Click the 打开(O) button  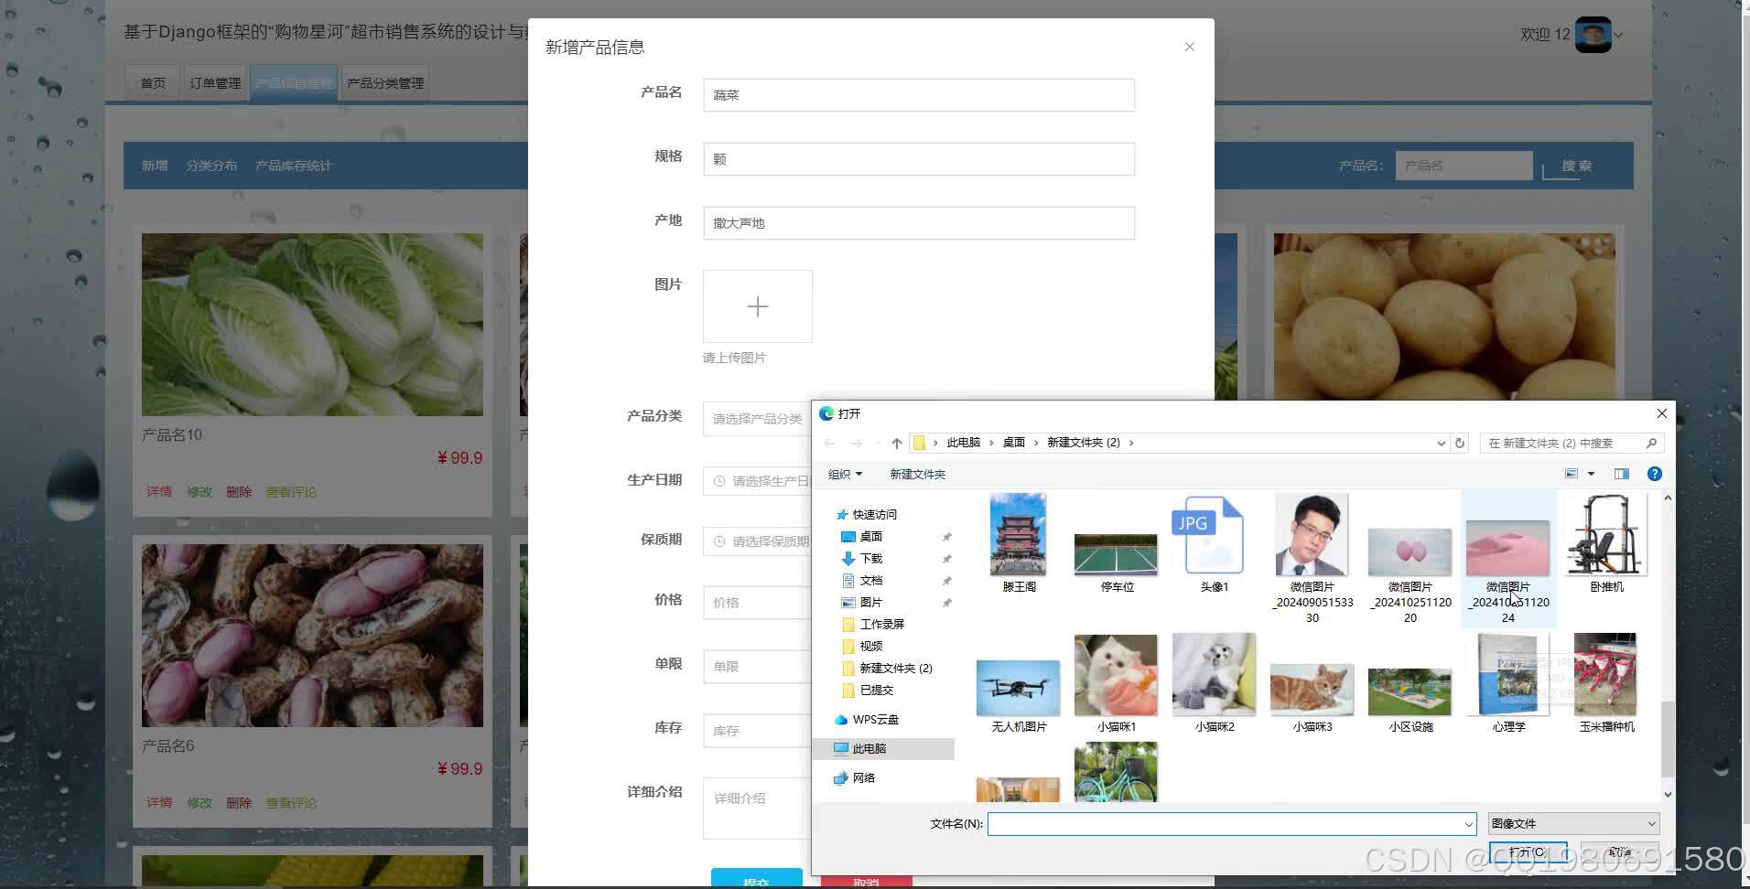[1528, 852]
